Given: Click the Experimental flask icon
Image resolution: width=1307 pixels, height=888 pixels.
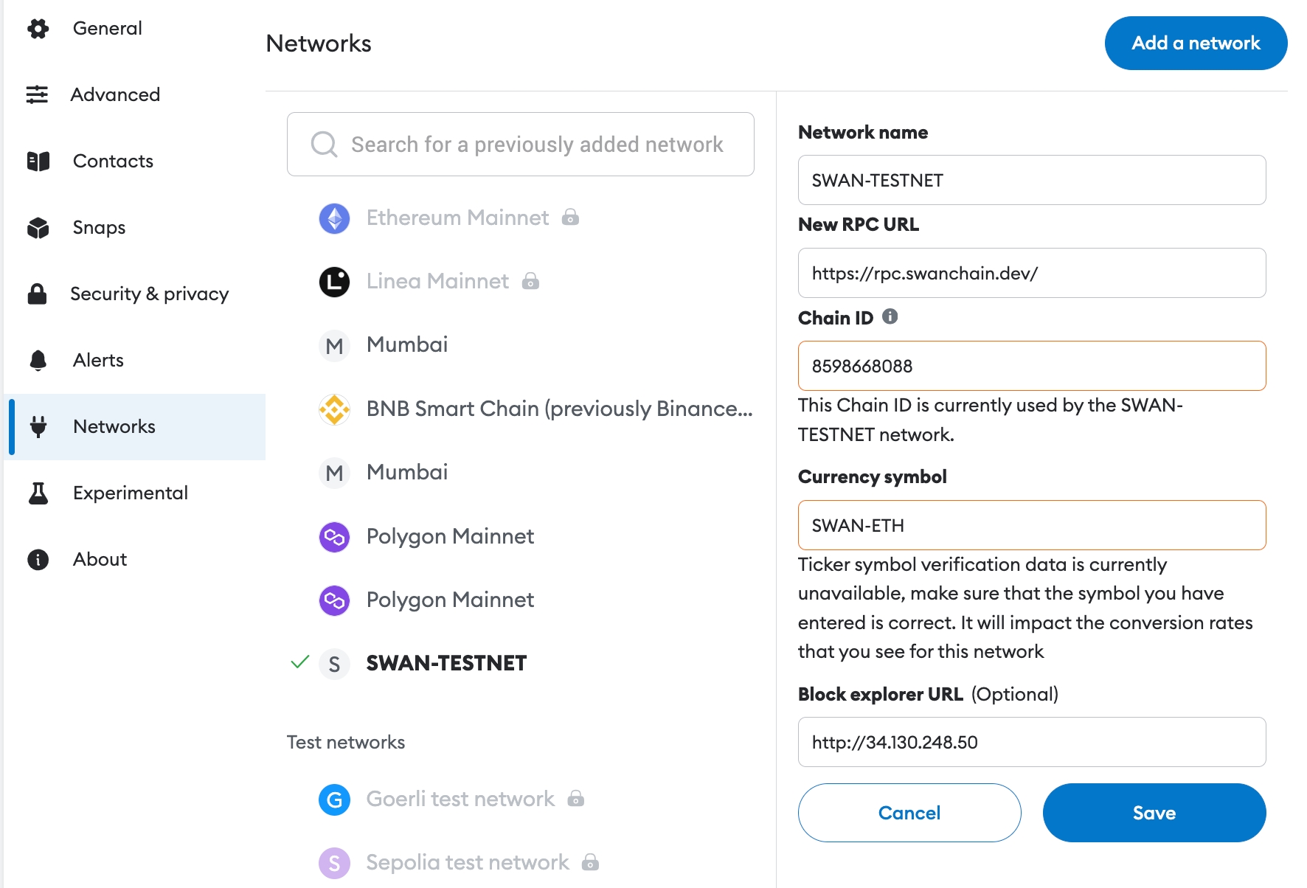Looking at the screenshot, I should pos(38,493).
